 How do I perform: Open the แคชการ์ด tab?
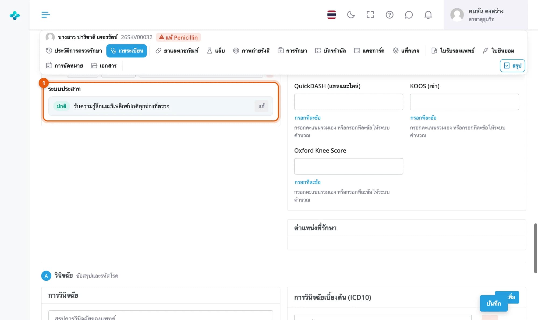coord(369,51)
